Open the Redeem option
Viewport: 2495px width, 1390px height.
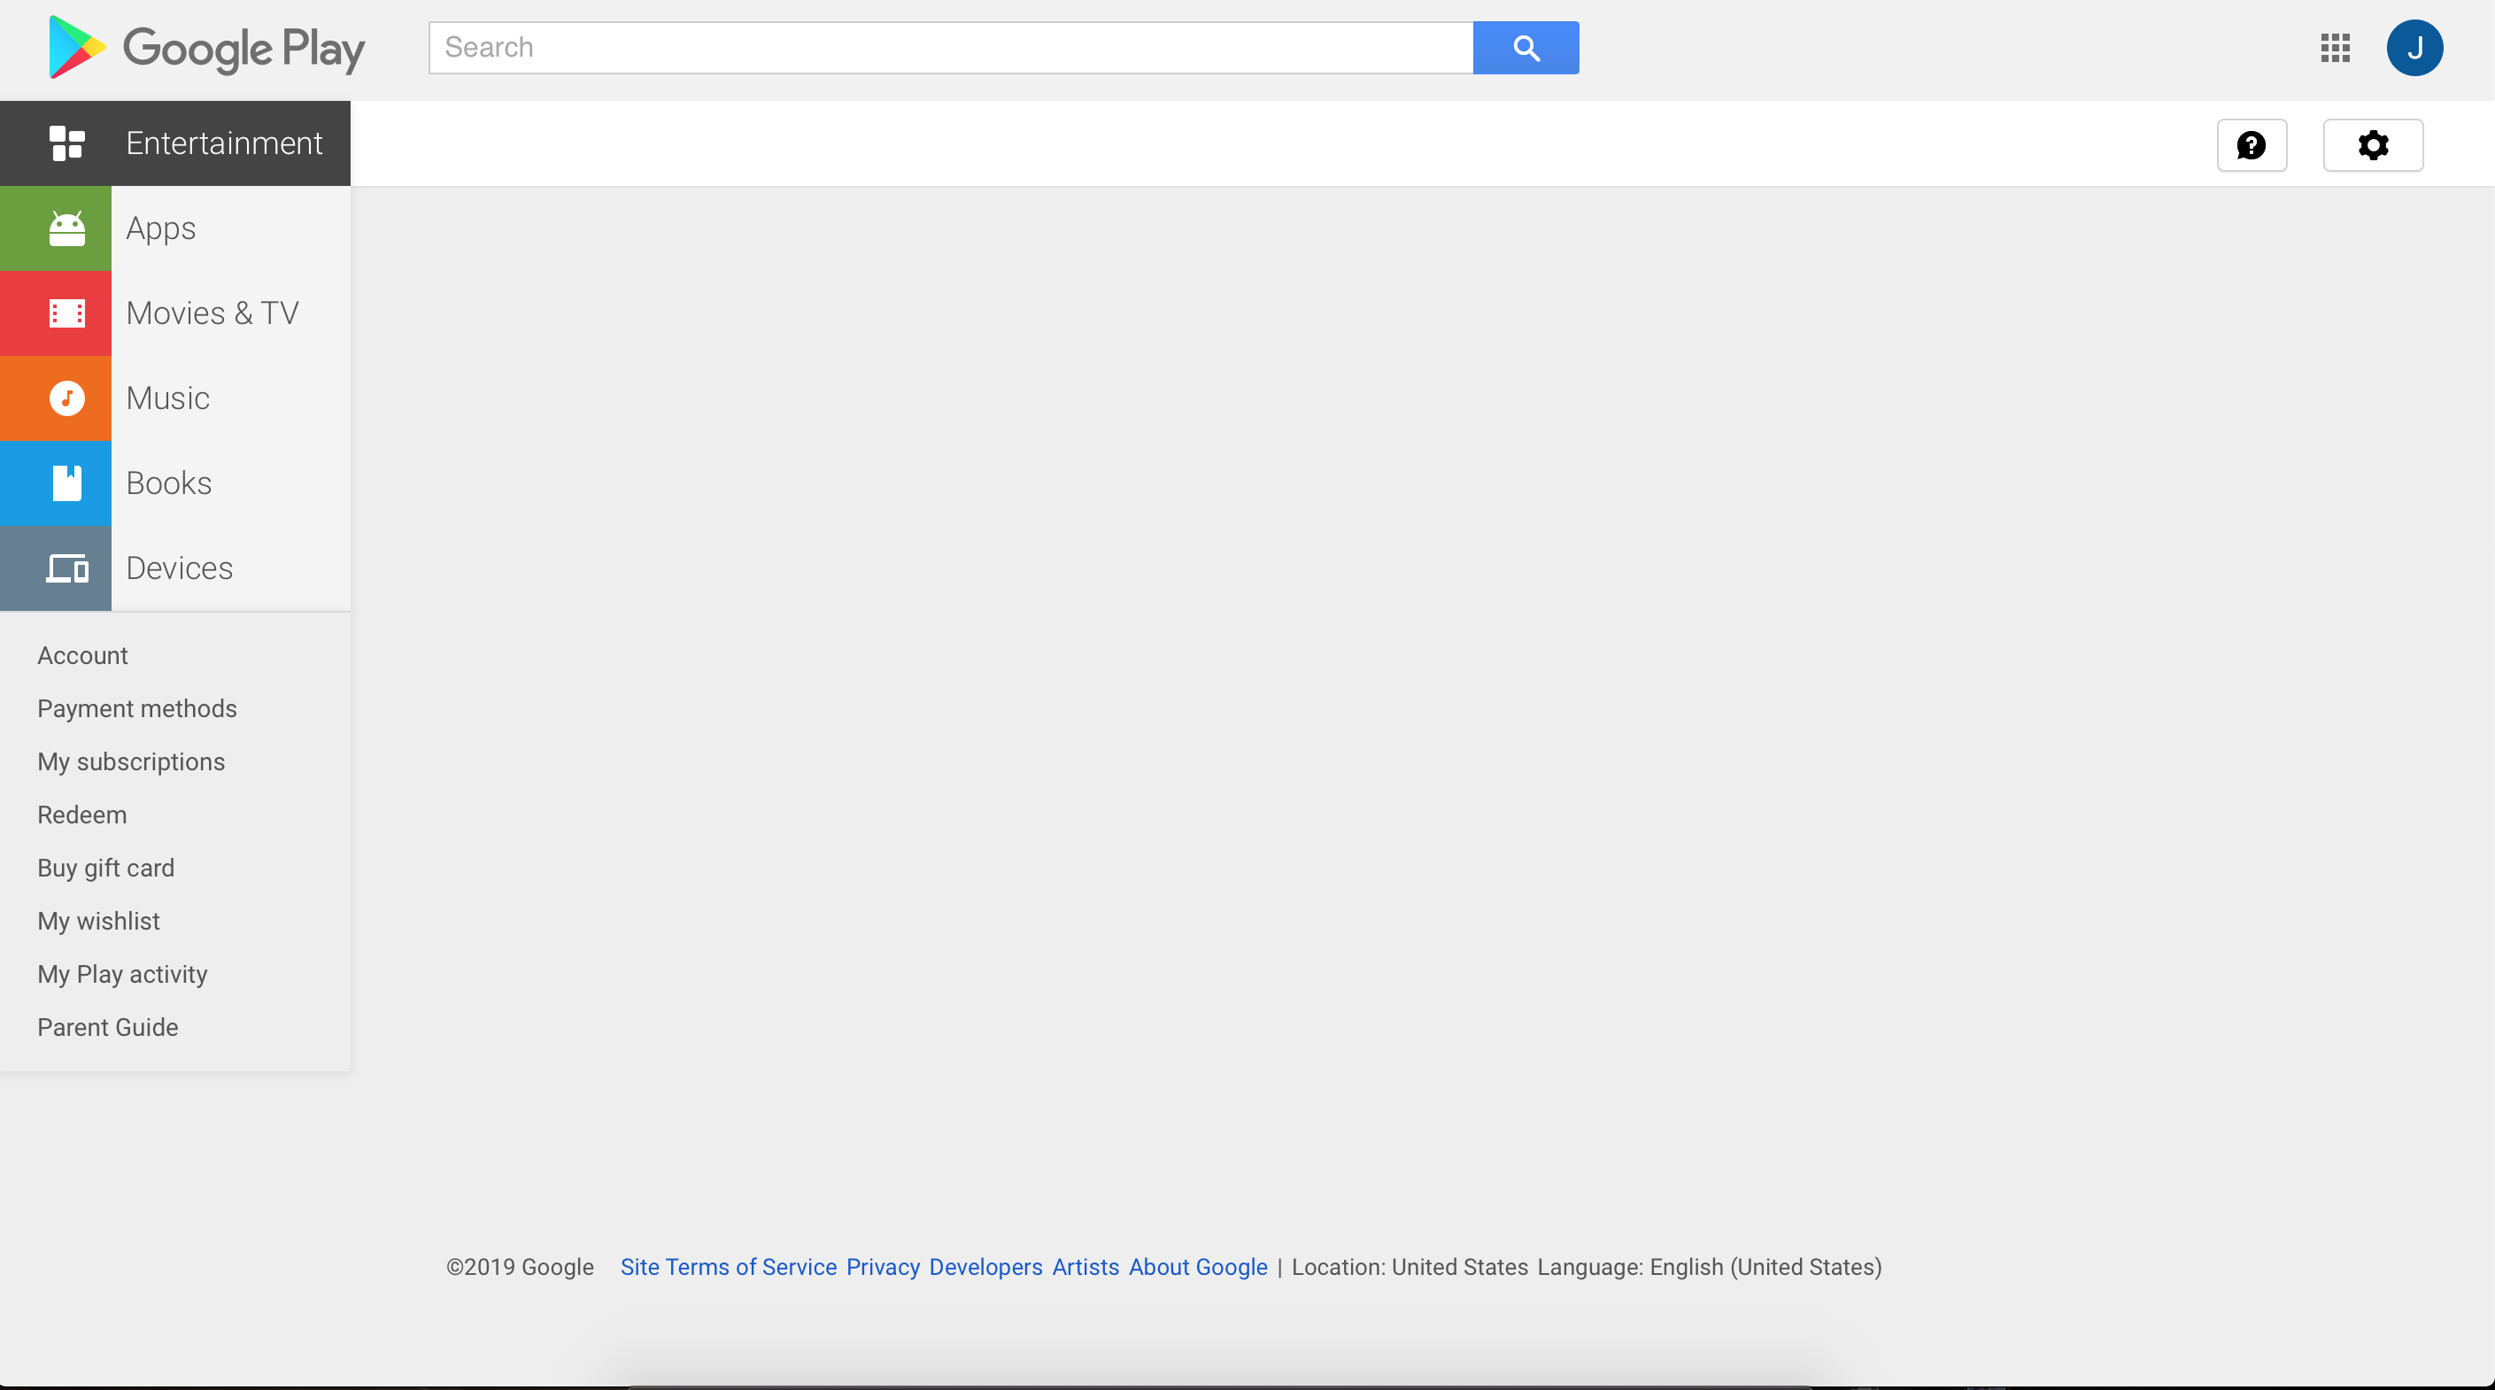click(81, 815)
